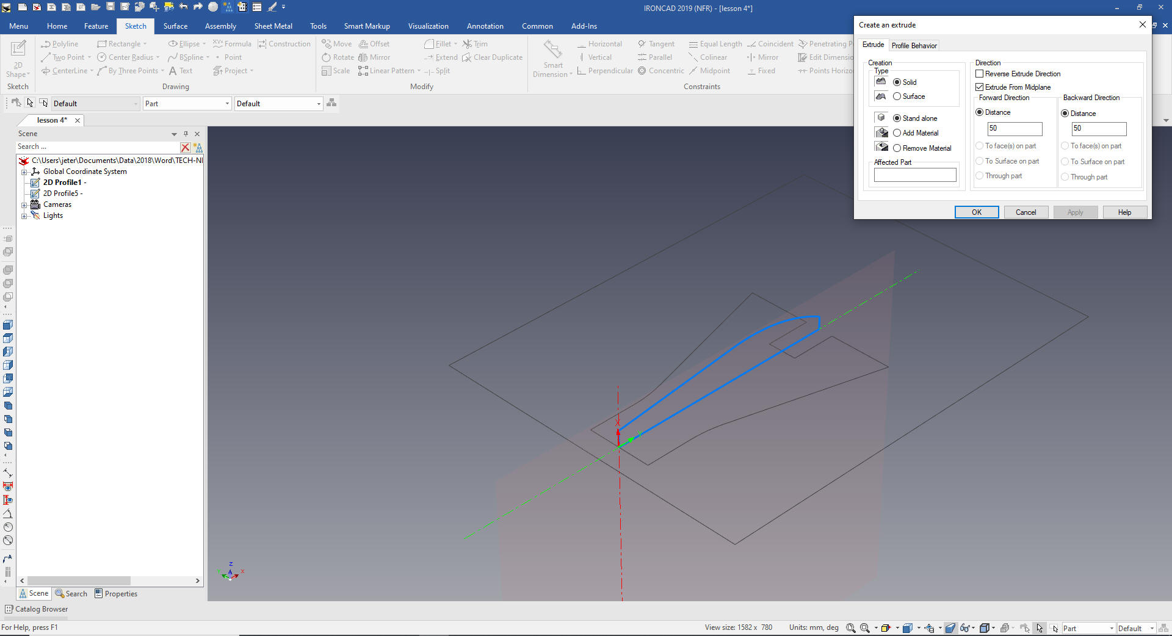Click the red X clear-search icon
Image resolution: width=1172 pixels, height=636 pixels.
[185, 147]
